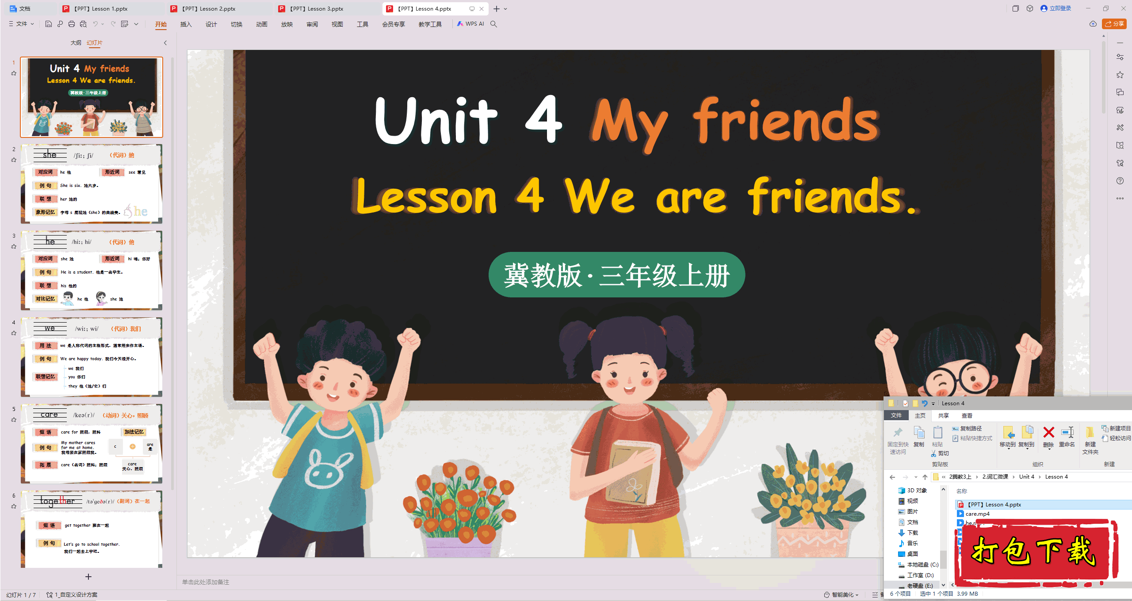This screenshot has width=1132, height=601.
Task: Click the Redo arrow icon
Action: (113, 24)
